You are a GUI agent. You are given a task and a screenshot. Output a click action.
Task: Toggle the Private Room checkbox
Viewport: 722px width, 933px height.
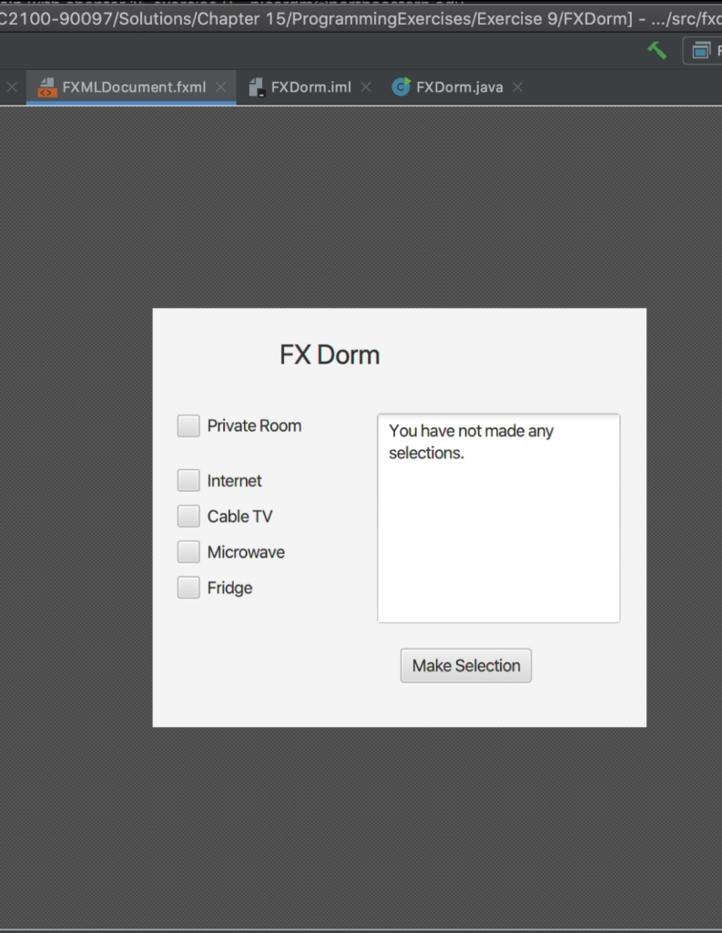point(188,426)
